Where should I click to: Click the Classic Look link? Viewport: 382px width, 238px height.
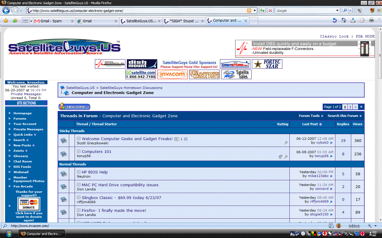tap(334, 36)
